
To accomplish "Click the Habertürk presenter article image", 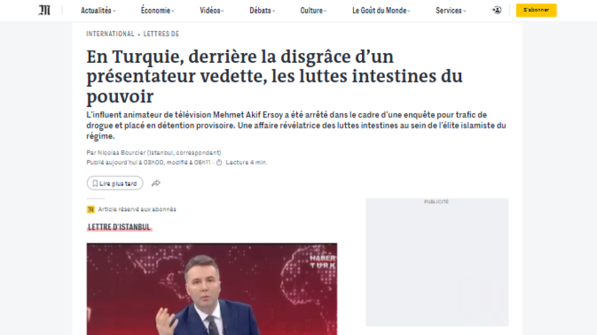I will click(212, 288).
